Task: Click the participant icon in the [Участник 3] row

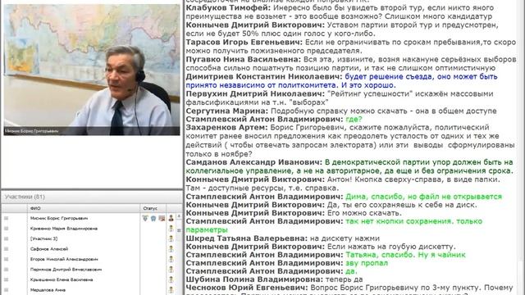Action: tap(171, 238)
